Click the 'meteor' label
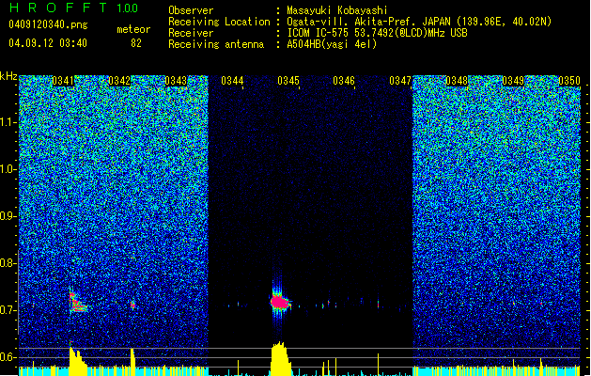591x376 pixels. click(x=133, y=29)
